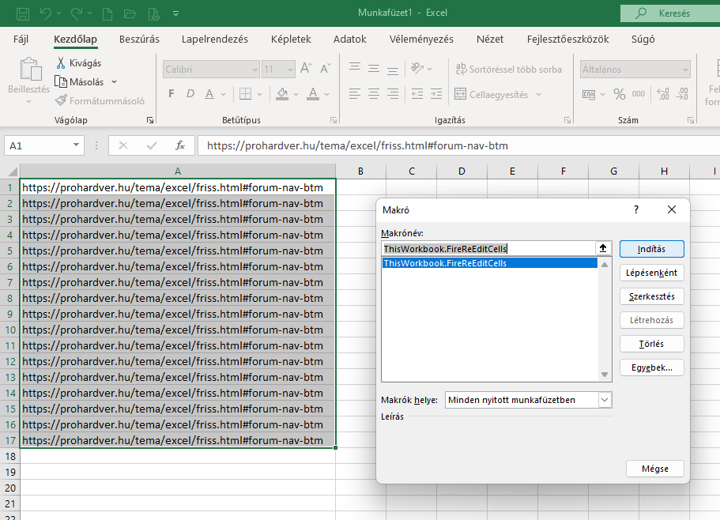This screenshot has width=720, height=520.
Task: Align text right icon
Action: pyautogui.click(x=393, y=94)
